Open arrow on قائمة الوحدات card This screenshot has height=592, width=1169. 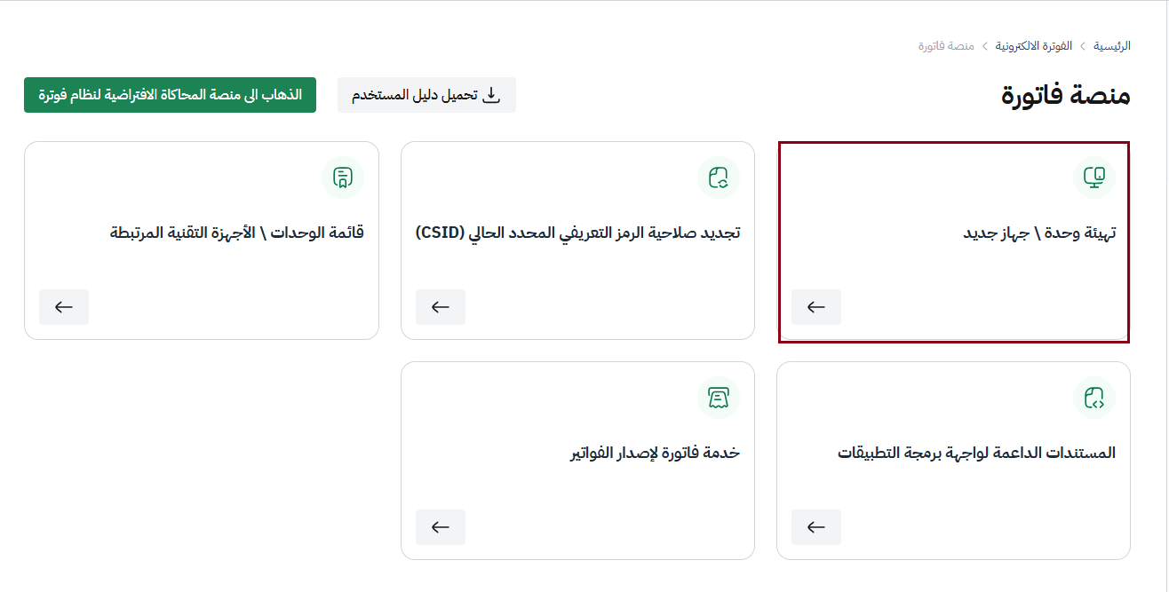pyautogui.click(x=64, y=307)
